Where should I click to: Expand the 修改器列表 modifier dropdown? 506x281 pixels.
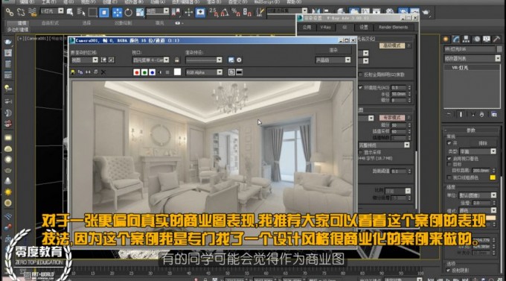[x=472, y=59]
